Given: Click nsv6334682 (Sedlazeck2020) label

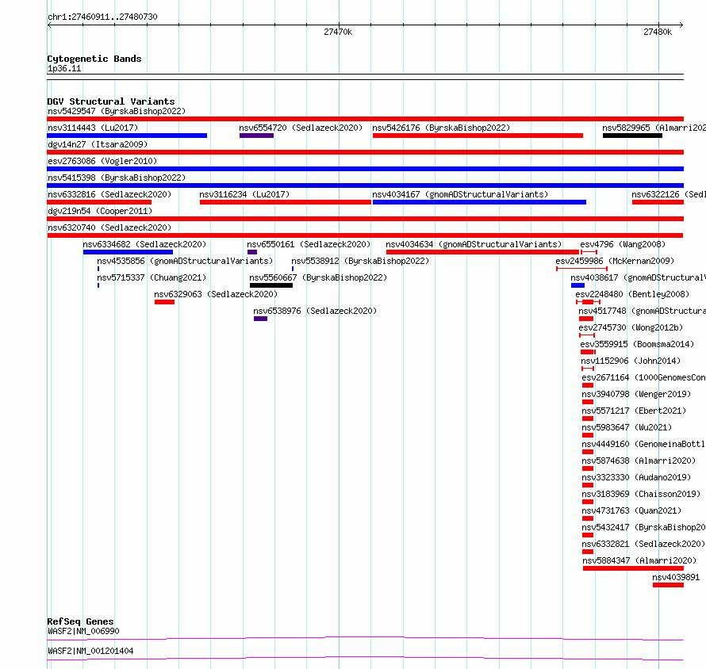Looking at the screenshot, I should [x=144, y=244].
